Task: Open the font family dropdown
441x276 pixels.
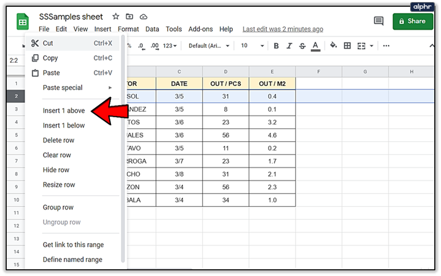Action: pyautogui.click(x=209, y=46)
